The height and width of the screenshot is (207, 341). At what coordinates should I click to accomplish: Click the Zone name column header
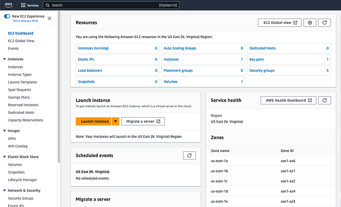click(220, 151)
